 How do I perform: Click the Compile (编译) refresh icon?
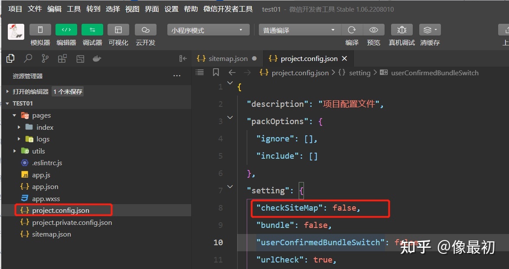click(352, 30)
